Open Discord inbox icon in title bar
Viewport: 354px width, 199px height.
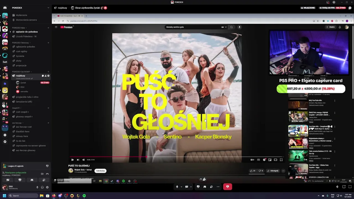328,2
